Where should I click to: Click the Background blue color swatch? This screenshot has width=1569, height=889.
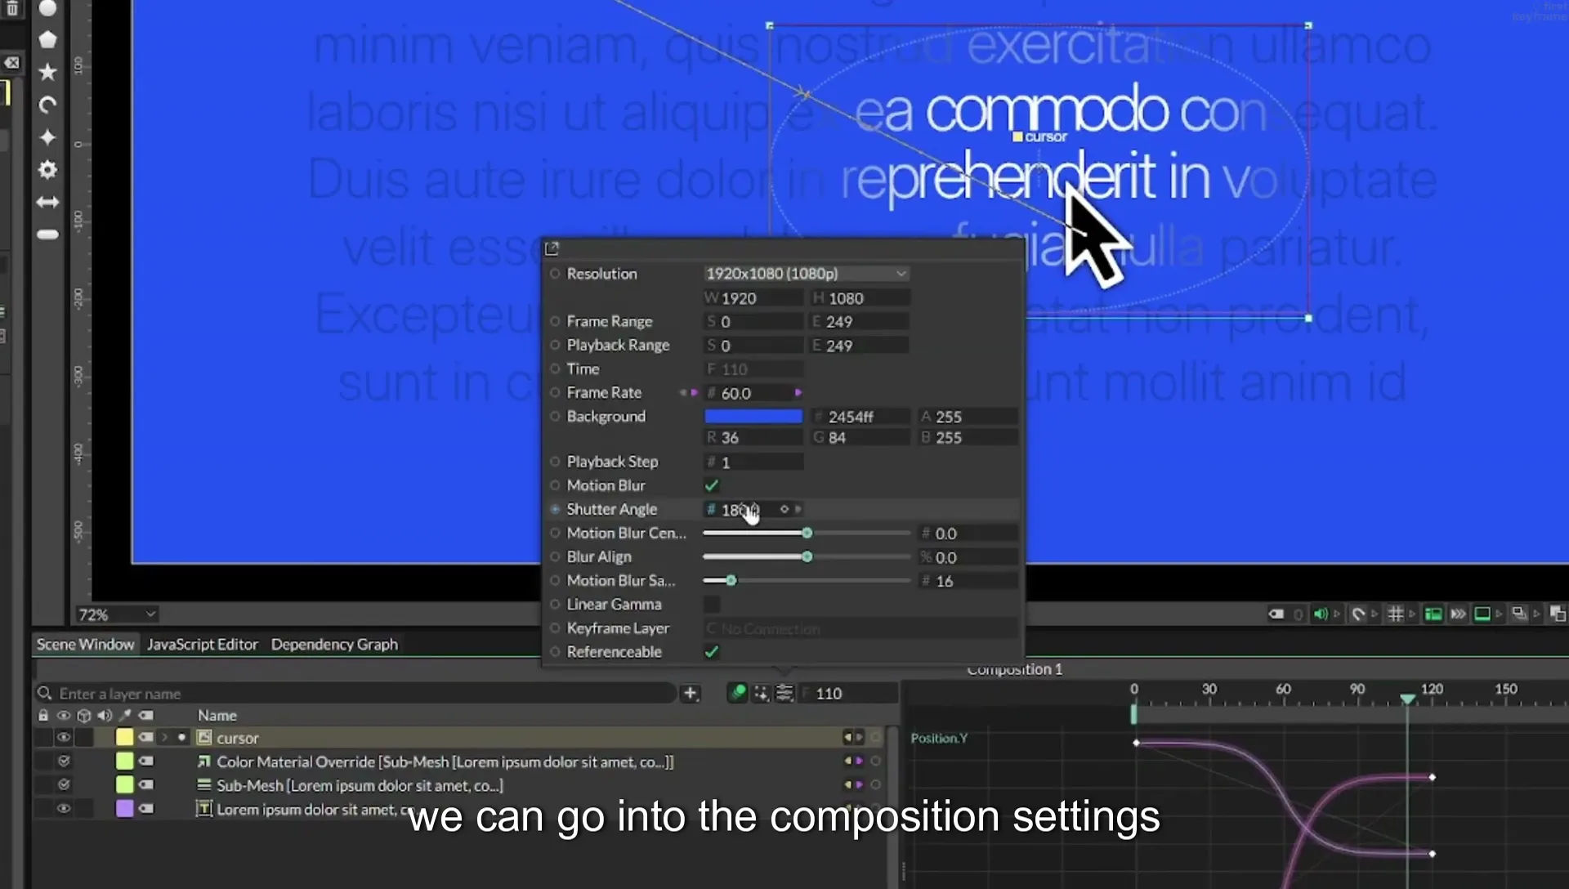(x=753, y=417)
